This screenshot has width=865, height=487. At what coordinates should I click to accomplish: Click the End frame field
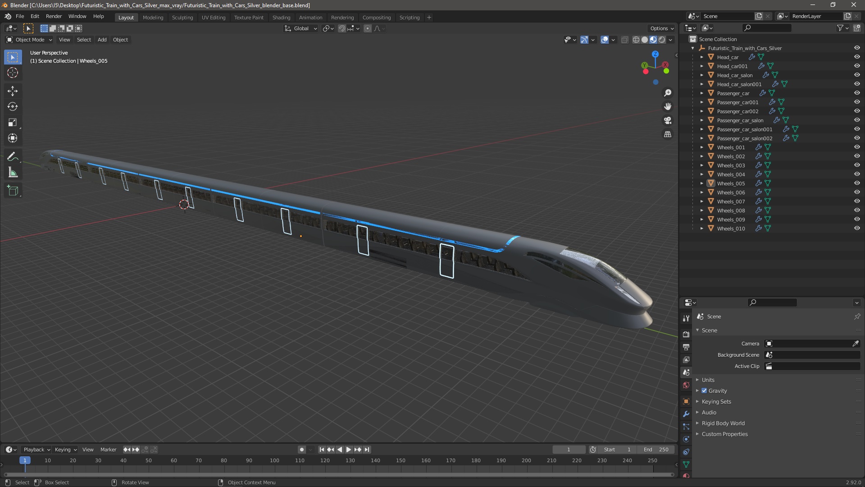[x=656, y=450]
